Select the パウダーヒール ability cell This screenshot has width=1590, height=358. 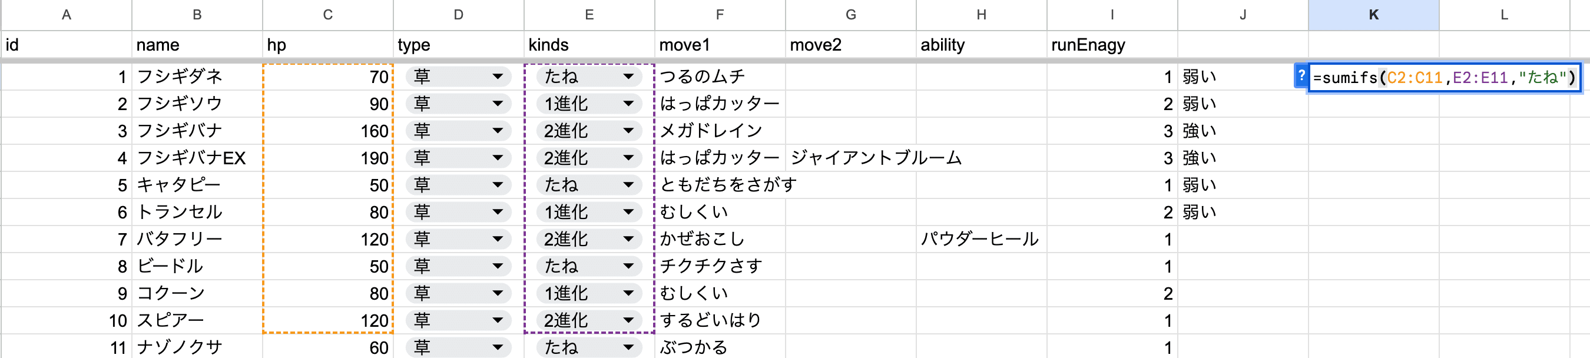coord(982,240)
